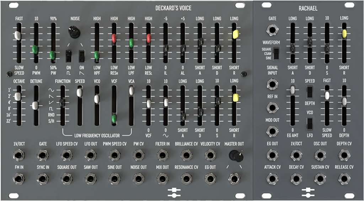The image size is (364, 201).
Task: Click the SYNC IN jack
Action: 43,179
